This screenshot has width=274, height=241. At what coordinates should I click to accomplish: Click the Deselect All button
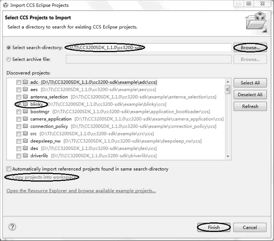click(250, 94)
